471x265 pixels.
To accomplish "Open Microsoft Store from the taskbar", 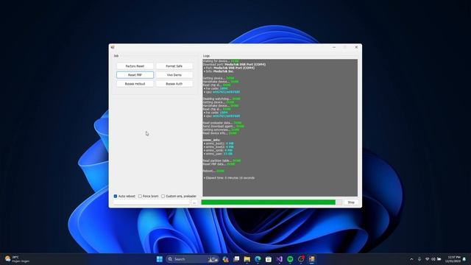I will pyautogui.click(x=269, y=259).
